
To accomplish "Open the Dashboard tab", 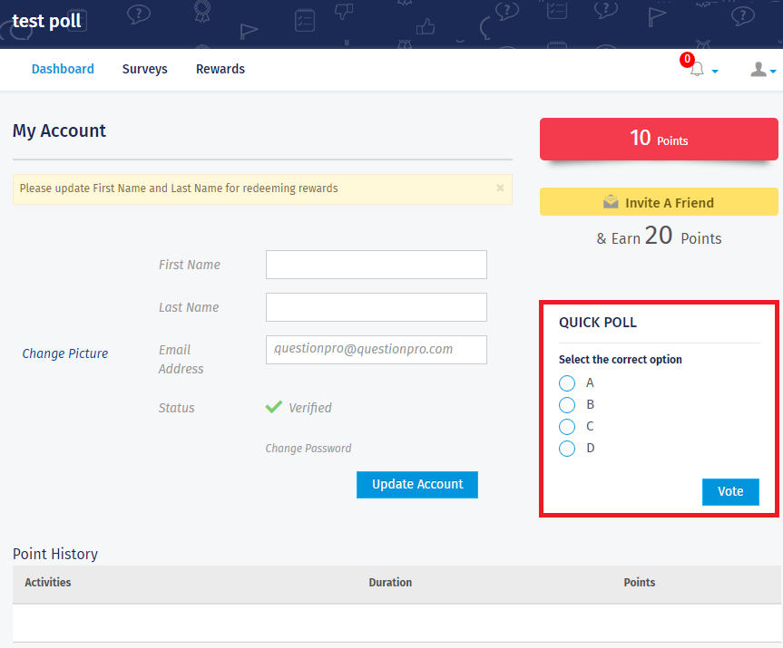I will pos(63,69).
